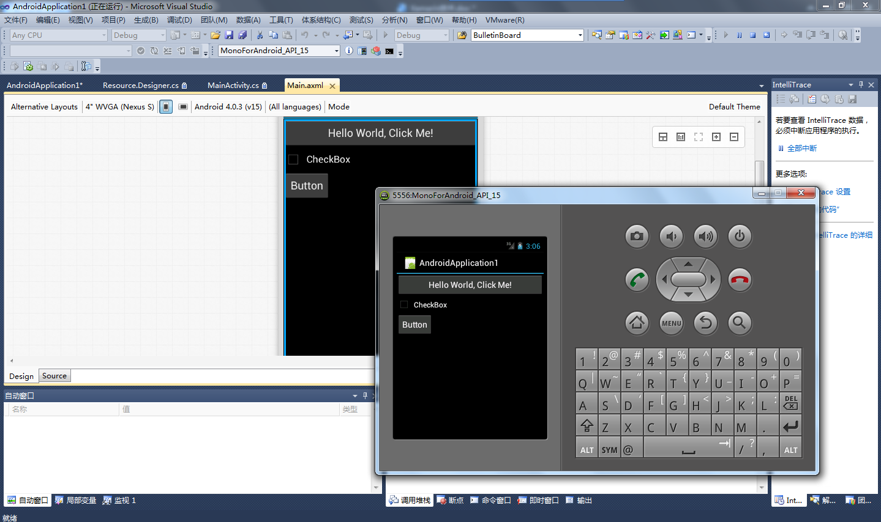Click the emulator D-pad center button

click(688, 279)
